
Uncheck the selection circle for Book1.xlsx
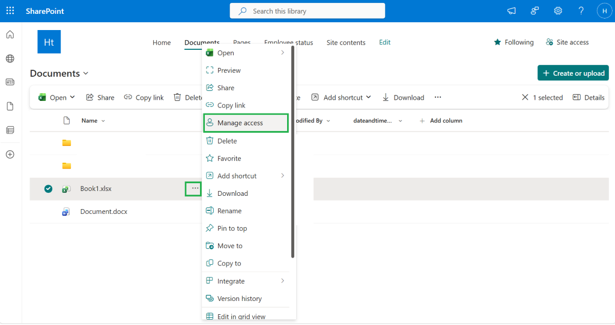point(48,189)
